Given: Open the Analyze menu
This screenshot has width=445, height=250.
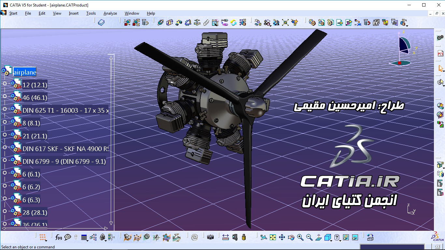Looking at the screenshot, I should tap(110, 13).
